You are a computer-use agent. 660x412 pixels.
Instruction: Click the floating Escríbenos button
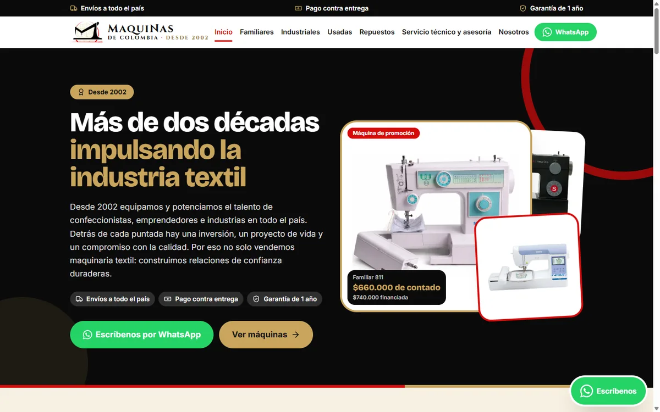608,391
